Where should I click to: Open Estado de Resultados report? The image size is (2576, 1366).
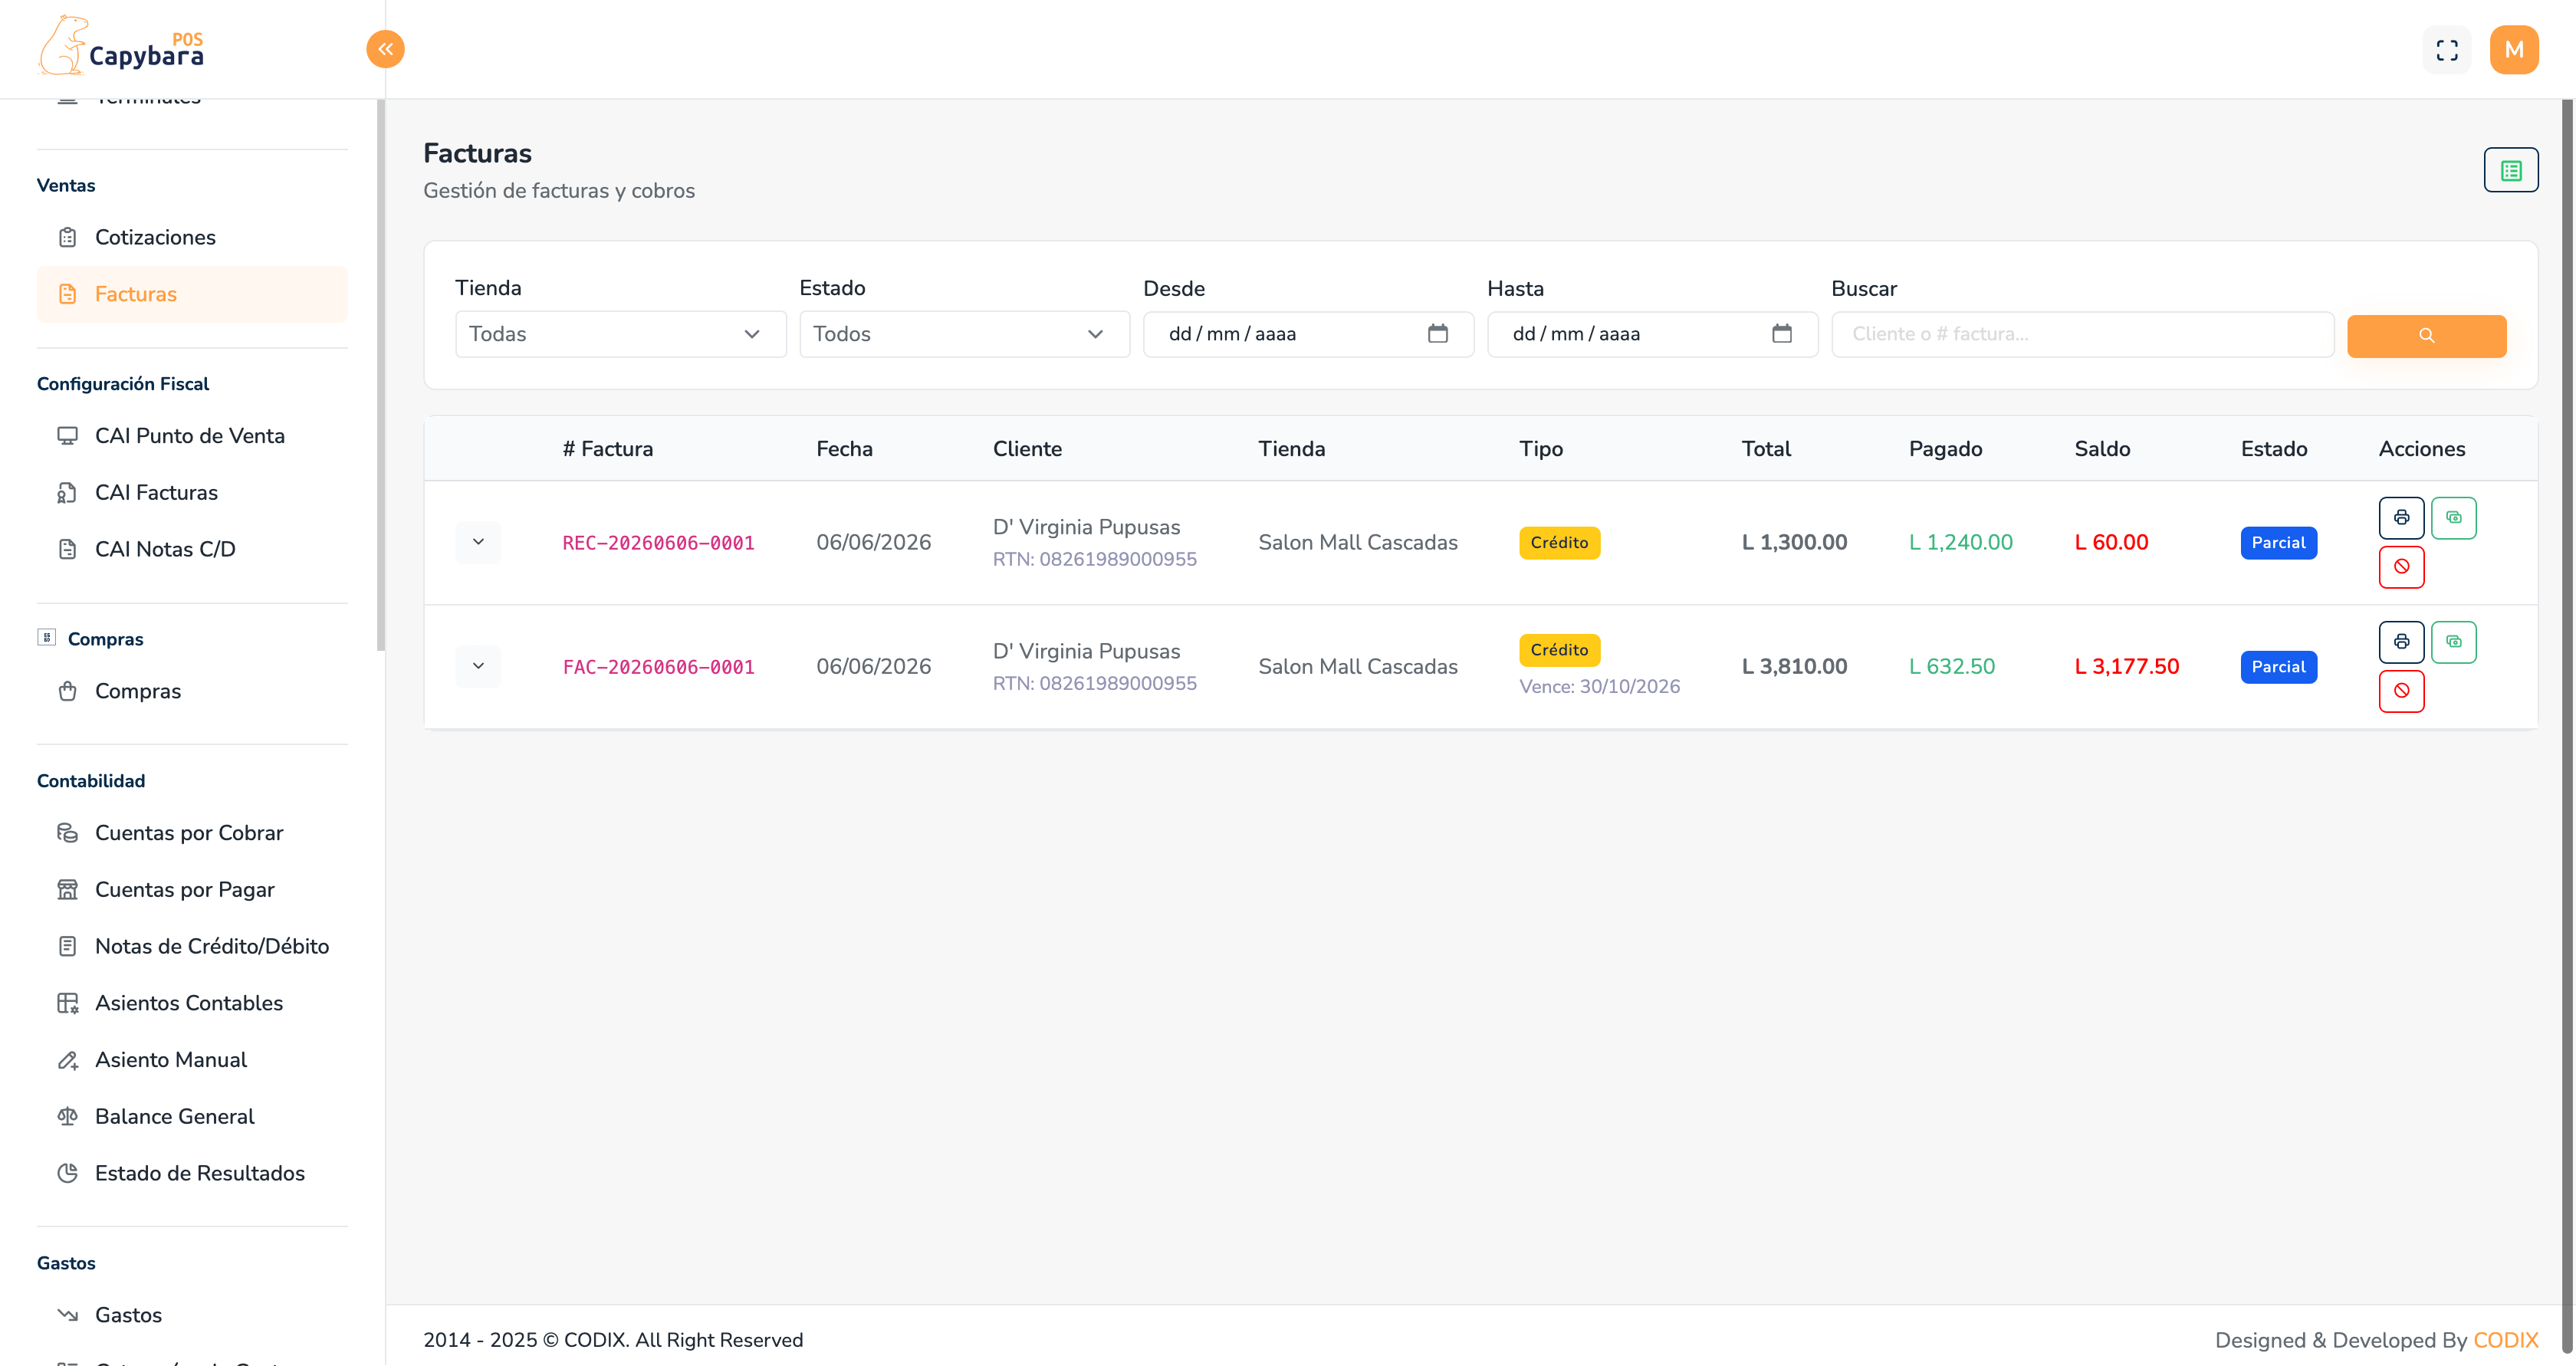click(192, 1173)
